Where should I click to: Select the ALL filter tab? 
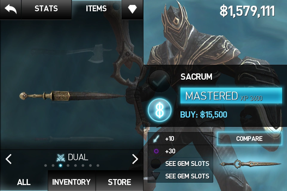pyautogui.click(x=24, y=182)
